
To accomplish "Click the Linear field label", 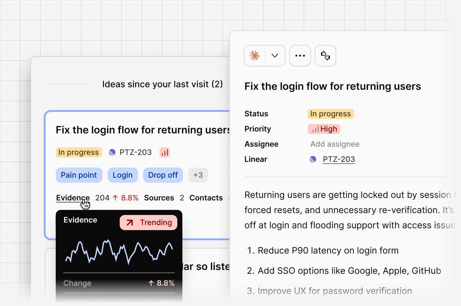I will (256, 159).
